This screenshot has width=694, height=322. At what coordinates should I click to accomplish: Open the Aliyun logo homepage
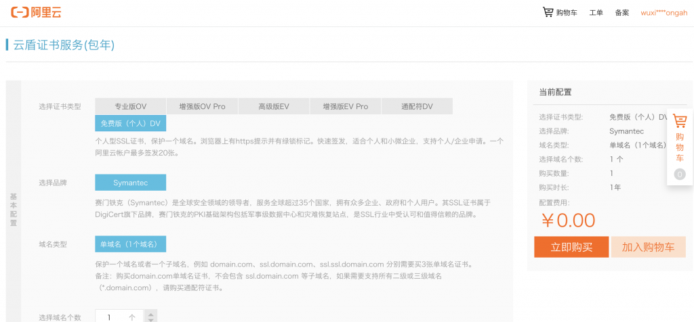36,12
